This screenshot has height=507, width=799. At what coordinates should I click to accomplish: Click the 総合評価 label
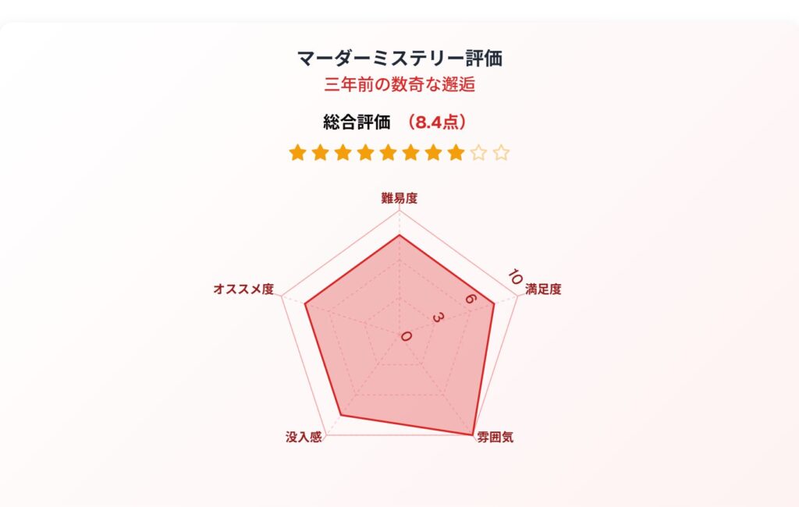point(357,122)
